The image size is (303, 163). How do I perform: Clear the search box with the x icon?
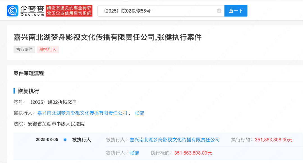[x=219, y=11]
